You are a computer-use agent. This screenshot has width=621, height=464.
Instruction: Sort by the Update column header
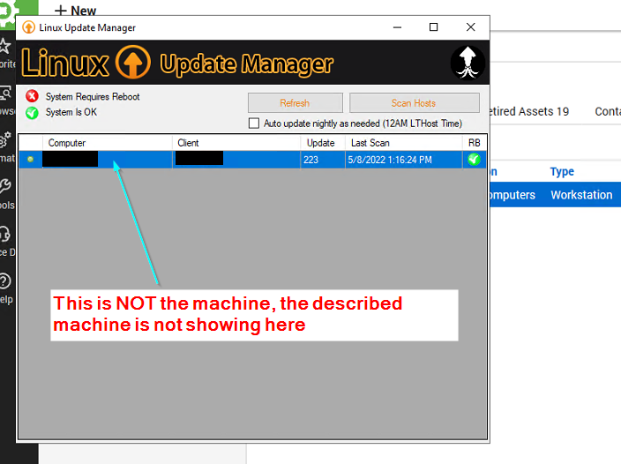click(323, 143)
